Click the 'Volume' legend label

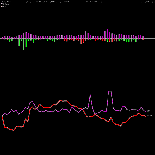pyautogui.click(x=6, y=4)
